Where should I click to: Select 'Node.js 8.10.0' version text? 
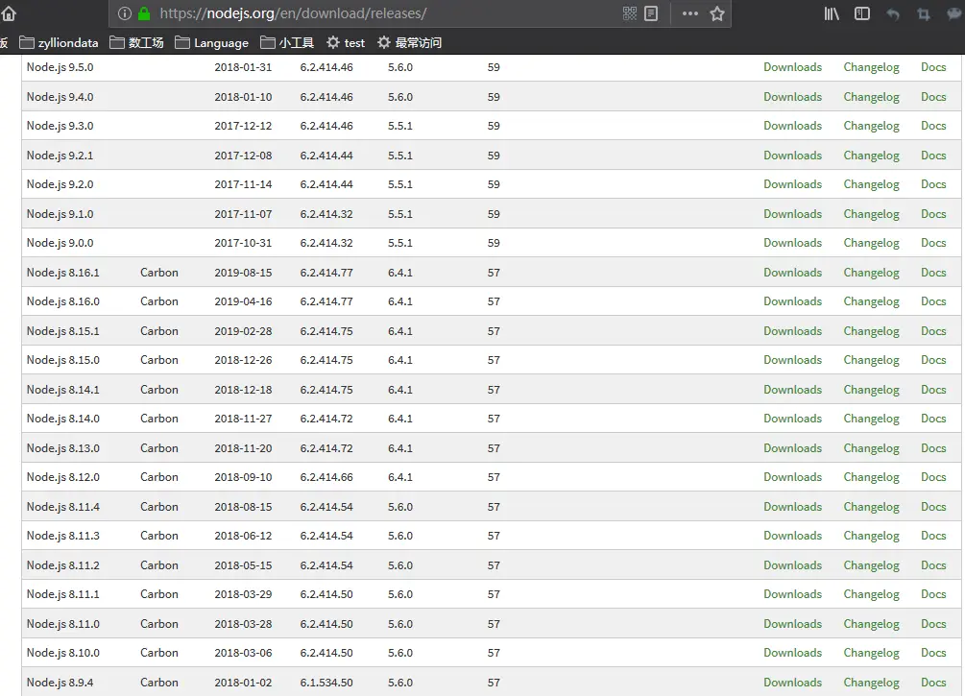[x=62, y=652]
